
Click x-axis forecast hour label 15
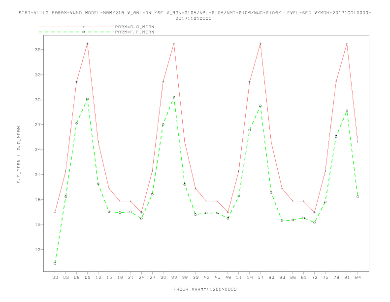(109, 277)
